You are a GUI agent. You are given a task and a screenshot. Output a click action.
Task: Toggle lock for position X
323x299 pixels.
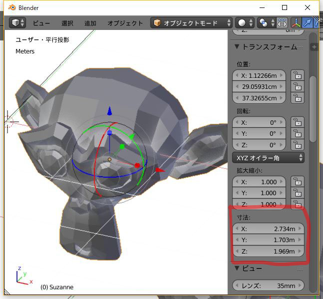point(297,75)
